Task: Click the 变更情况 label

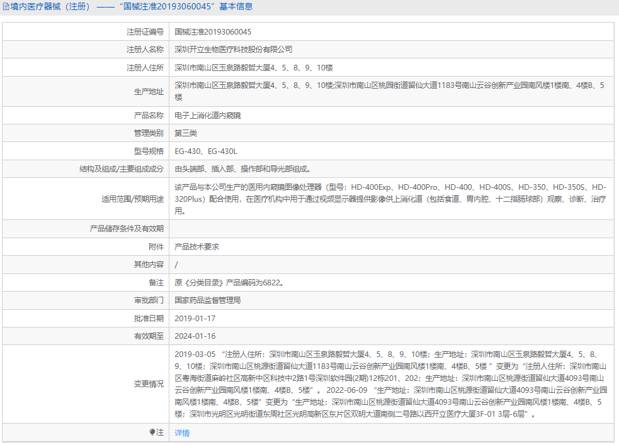Action: tap(149, 384)
